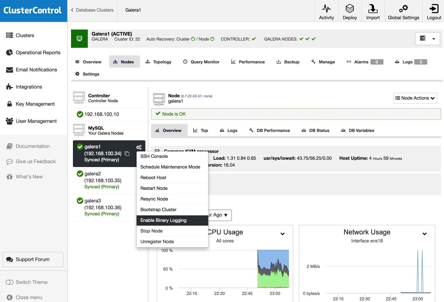The width and height of the screenshot is (444, 302).
Task: Click the galera1 node server icon
Action: pyautogui.click(x=159, y=100)
